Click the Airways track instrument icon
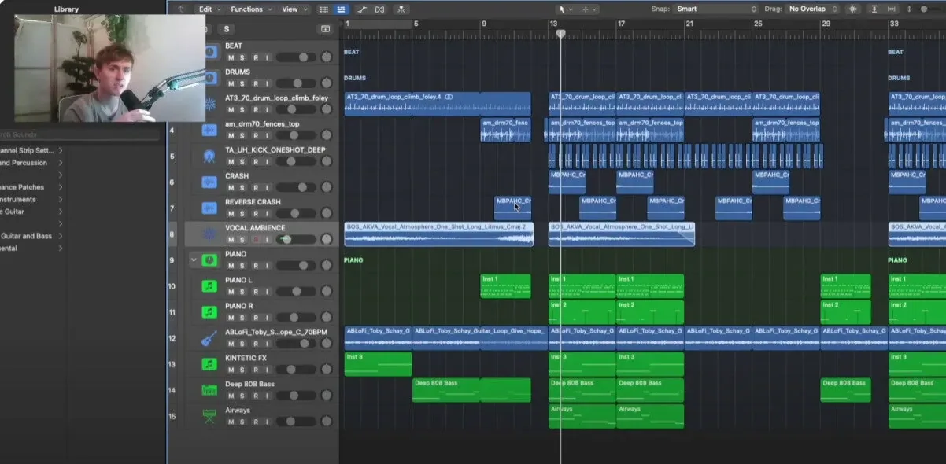Image resolution: width=946 pixels, height=464 pixels. pos(209,416)
